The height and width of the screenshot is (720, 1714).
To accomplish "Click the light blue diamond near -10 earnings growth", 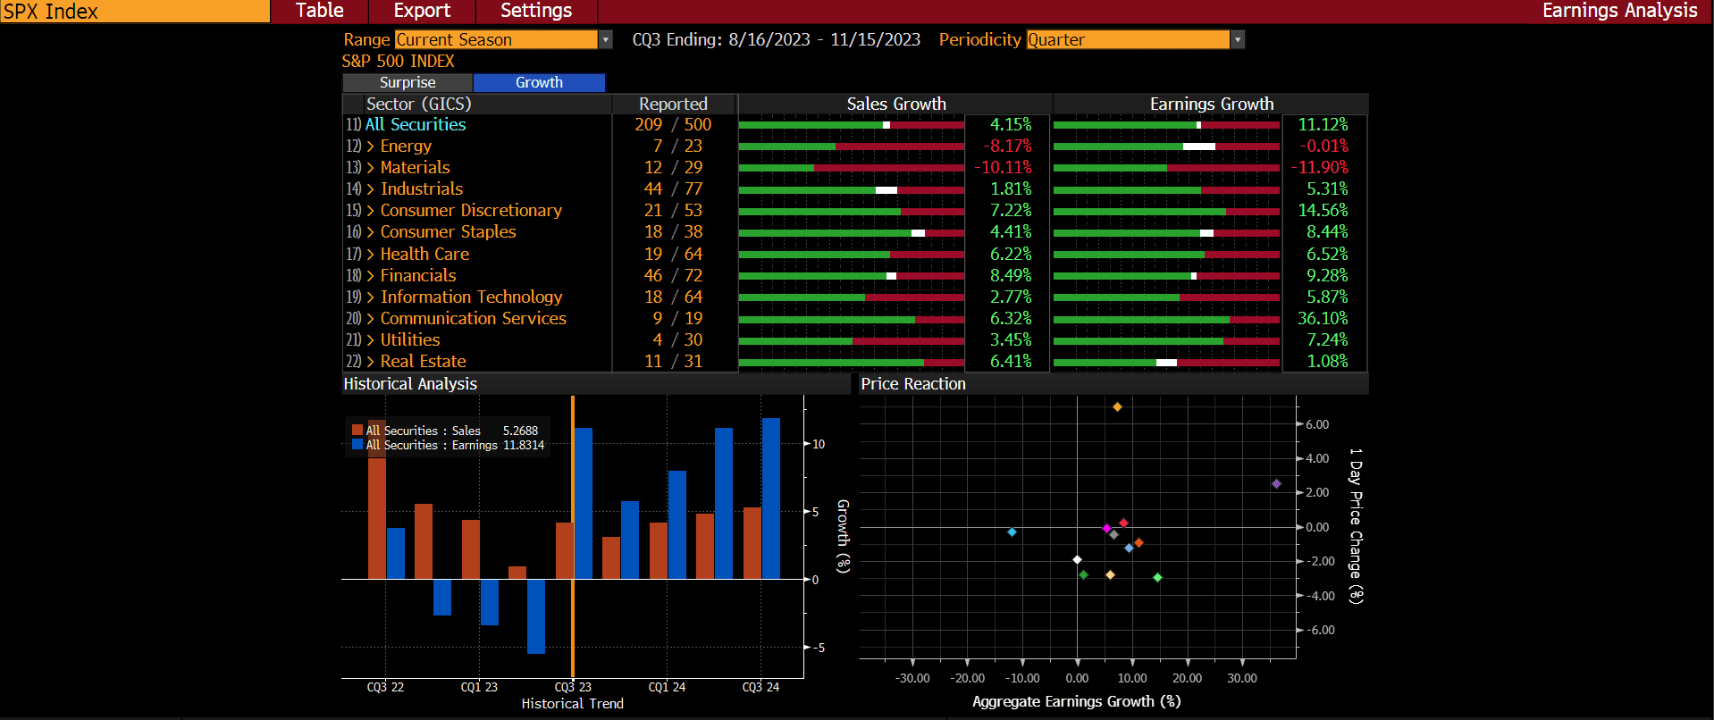I will (1012, 532).
